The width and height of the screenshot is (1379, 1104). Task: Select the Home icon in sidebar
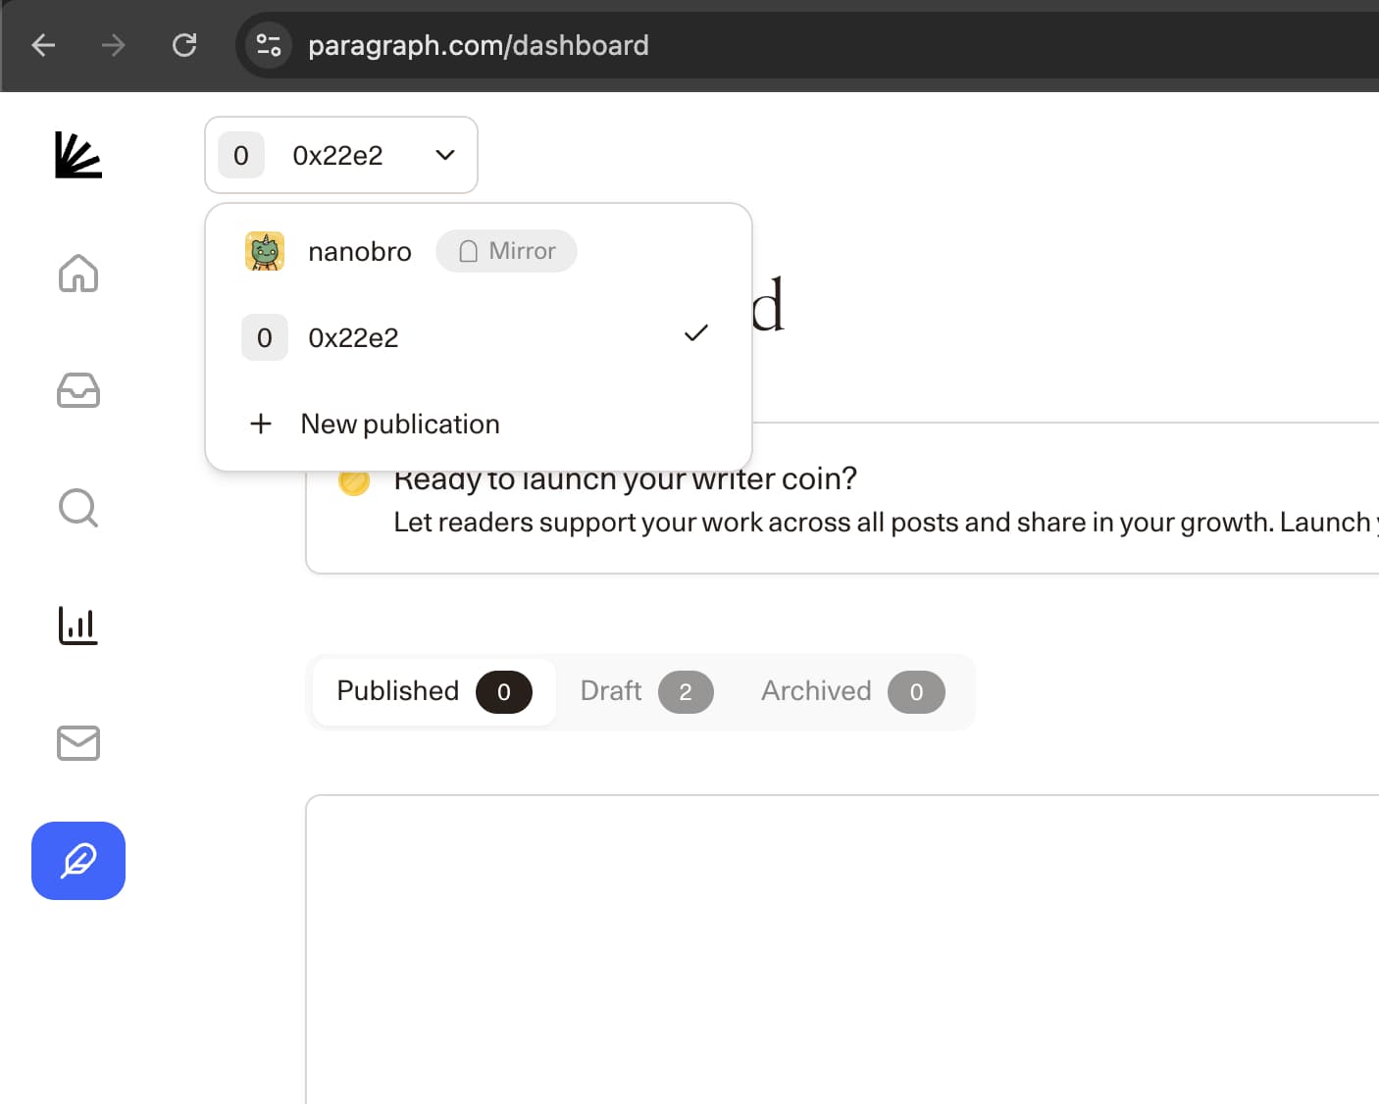pos(77,275)
